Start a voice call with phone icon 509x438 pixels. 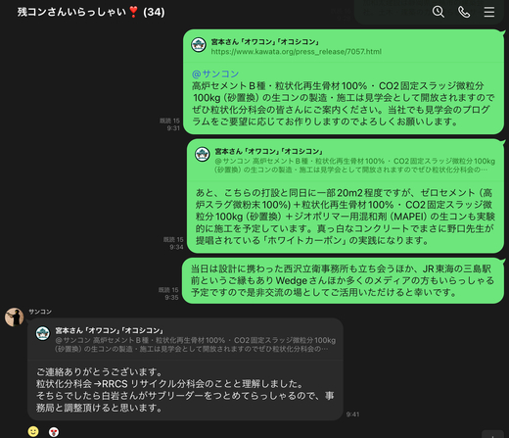[x=464, y=12]
